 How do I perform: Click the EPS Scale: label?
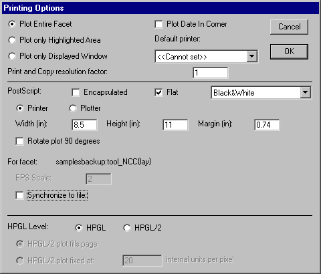pyautogui.click(x=33, y=178)
